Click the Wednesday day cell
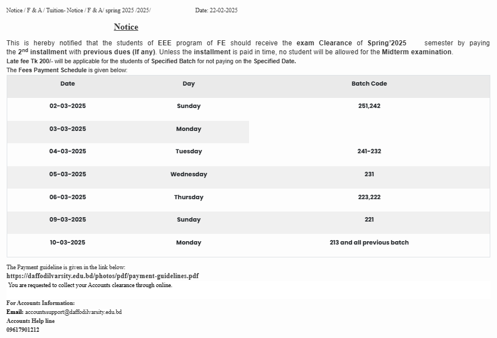Image resolution: width=497 pixels, height=338 pixels. (x=189, y=174)
